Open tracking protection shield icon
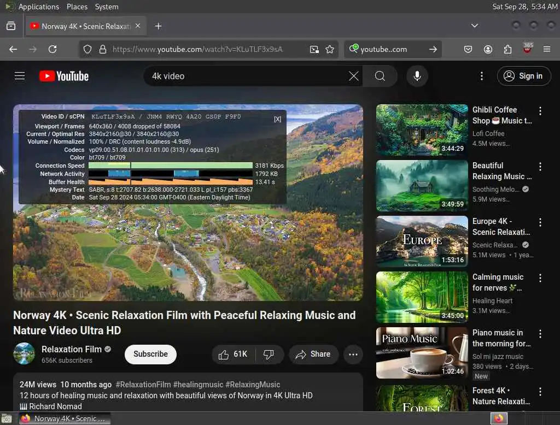Image resolution: width=560 pixels, height=425 pixels. point(87,49)
